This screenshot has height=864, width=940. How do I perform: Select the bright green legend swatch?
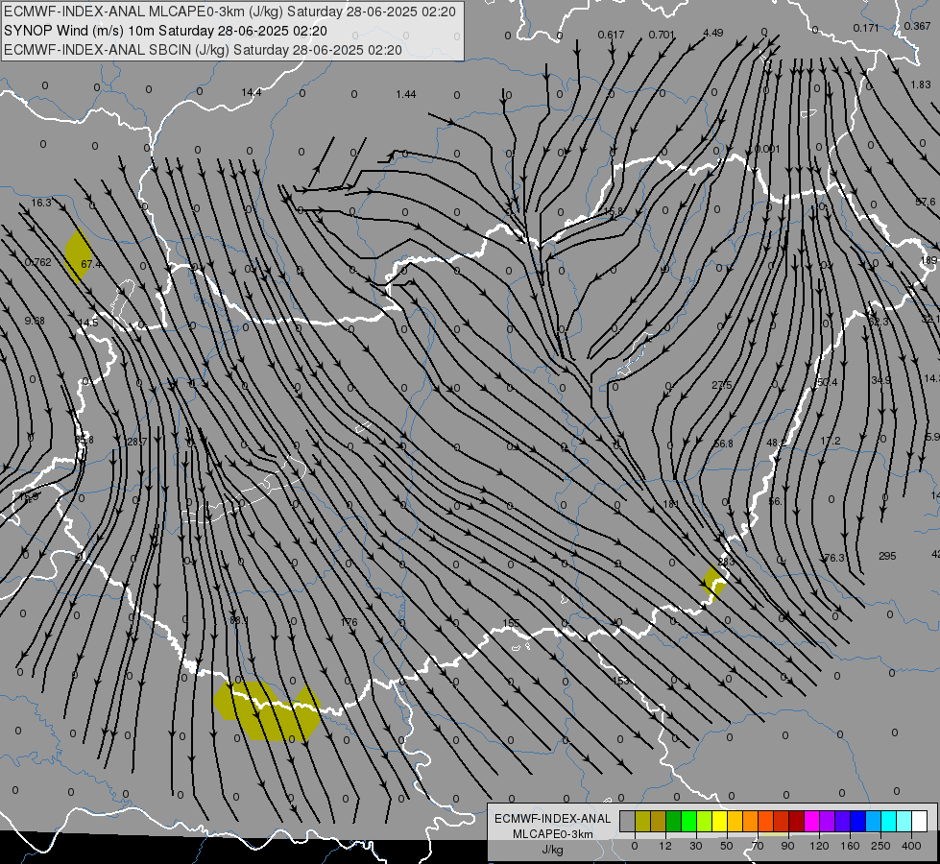688,822
